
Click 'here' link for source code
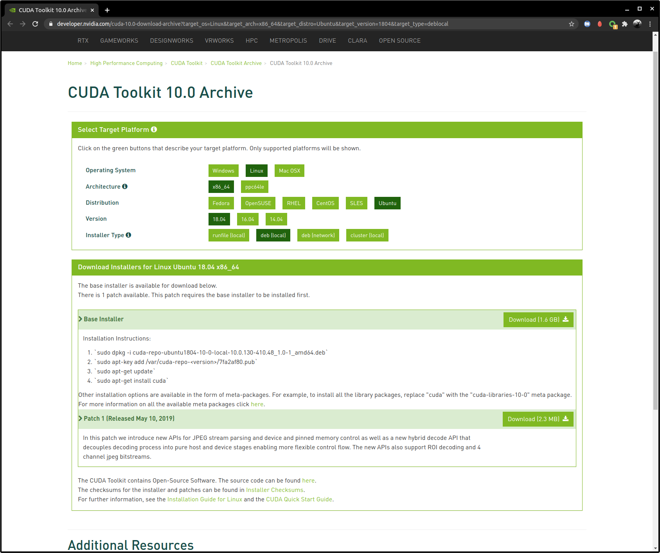(x=308, y=481)
